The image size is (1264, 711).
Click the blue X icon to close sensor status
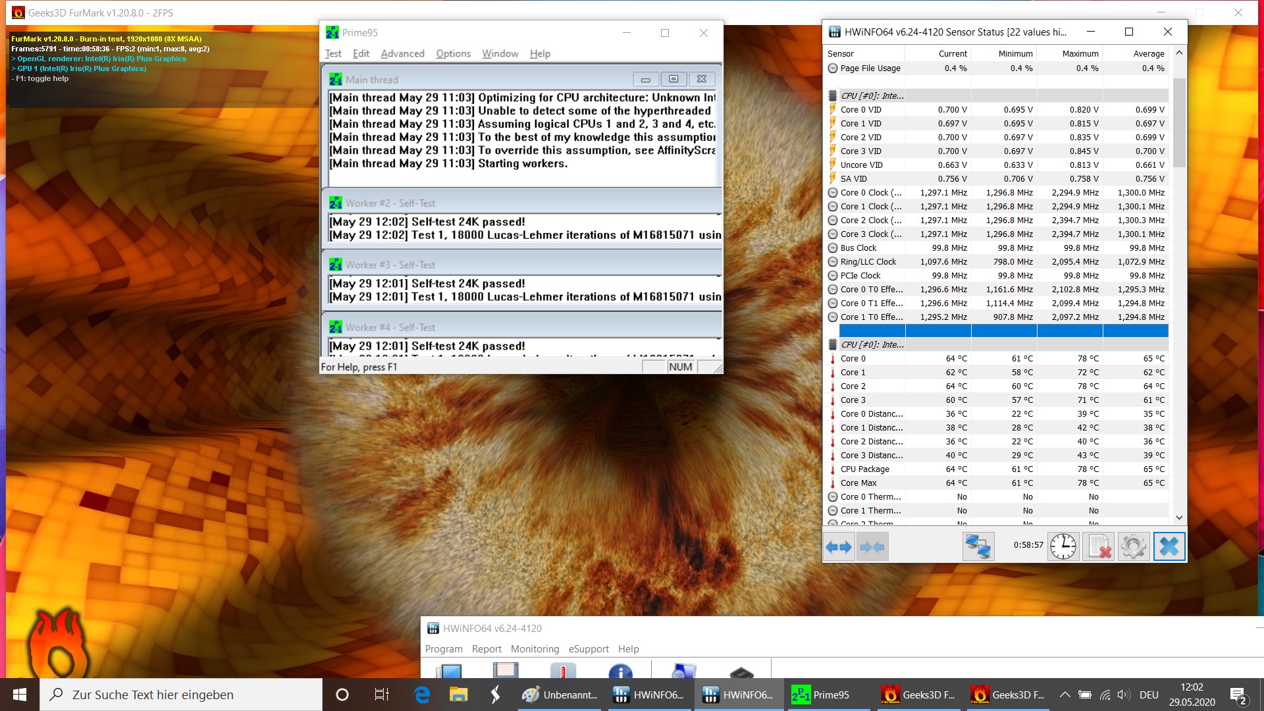[1169, 546]
